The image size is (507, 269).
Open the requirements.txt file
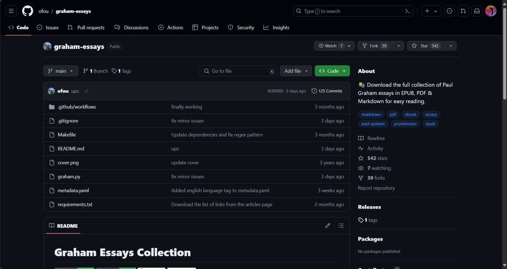(x=75, y=204)
